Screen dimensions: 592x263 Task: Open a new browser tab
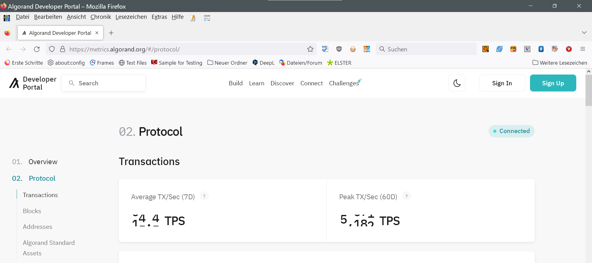pyautogui.click(x=111, y=33)
